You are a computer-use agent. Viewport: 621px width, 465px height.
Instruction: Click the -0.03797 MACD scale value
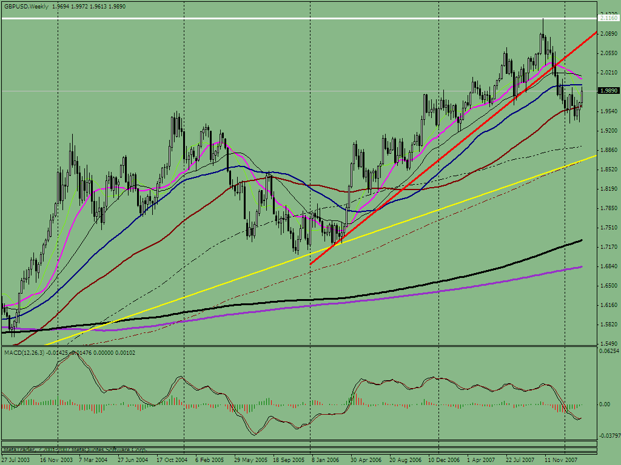point(609,436)
